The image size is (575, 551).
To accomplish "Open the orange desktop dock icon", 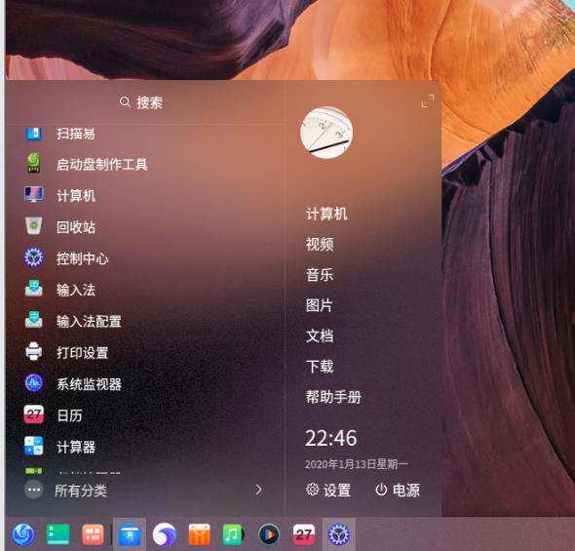I will (x=93, y=534).
